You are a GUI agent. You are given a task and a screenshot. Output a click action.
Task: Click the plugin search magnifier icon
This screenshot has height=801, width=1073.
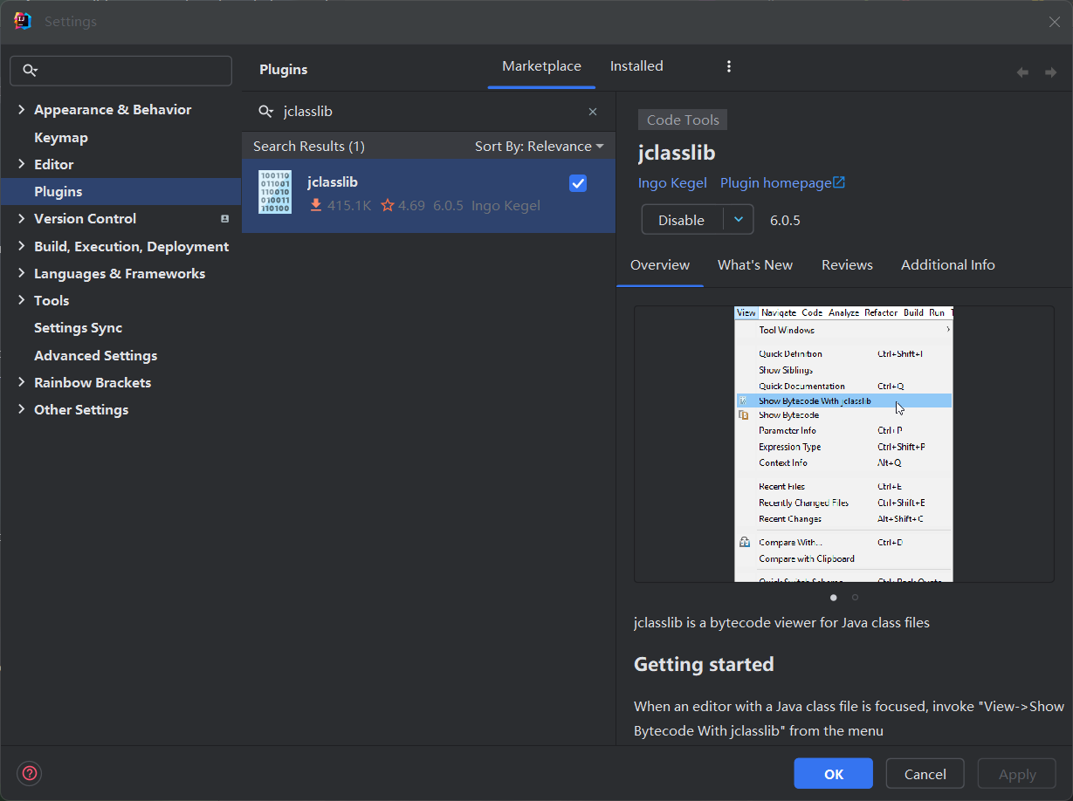coord(266,112)
